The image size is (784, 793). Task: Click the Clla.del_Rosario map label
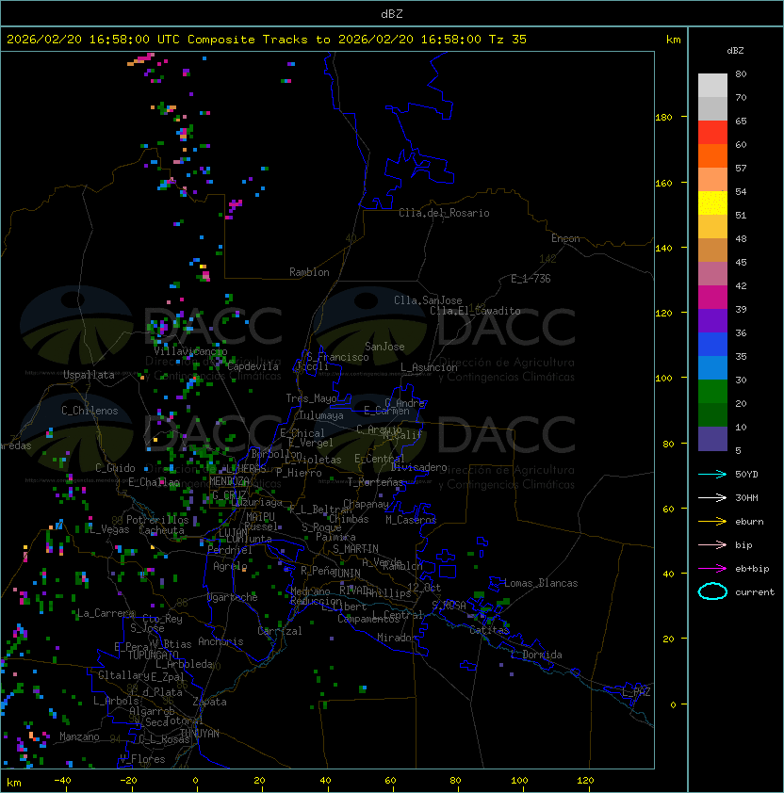444,213
